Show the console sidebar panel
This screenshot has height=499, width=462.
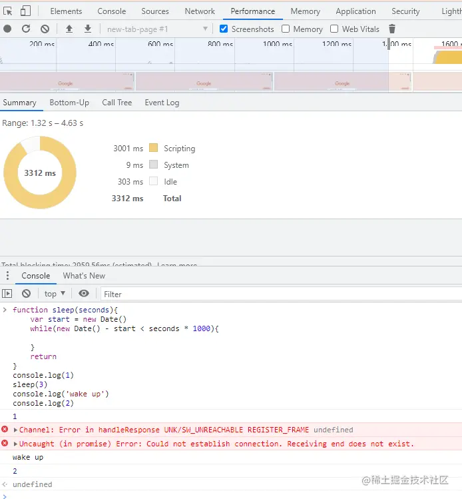(7, 294)
